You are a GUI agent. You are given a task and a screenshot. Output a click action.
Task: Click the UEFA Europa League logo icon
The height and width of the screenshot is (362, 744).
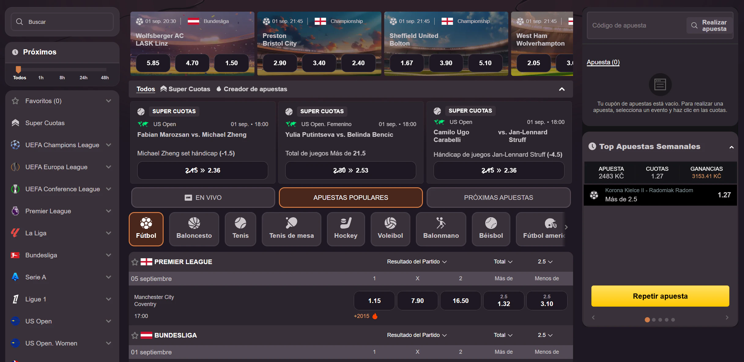pyautogui.click(x=15, y=167)
